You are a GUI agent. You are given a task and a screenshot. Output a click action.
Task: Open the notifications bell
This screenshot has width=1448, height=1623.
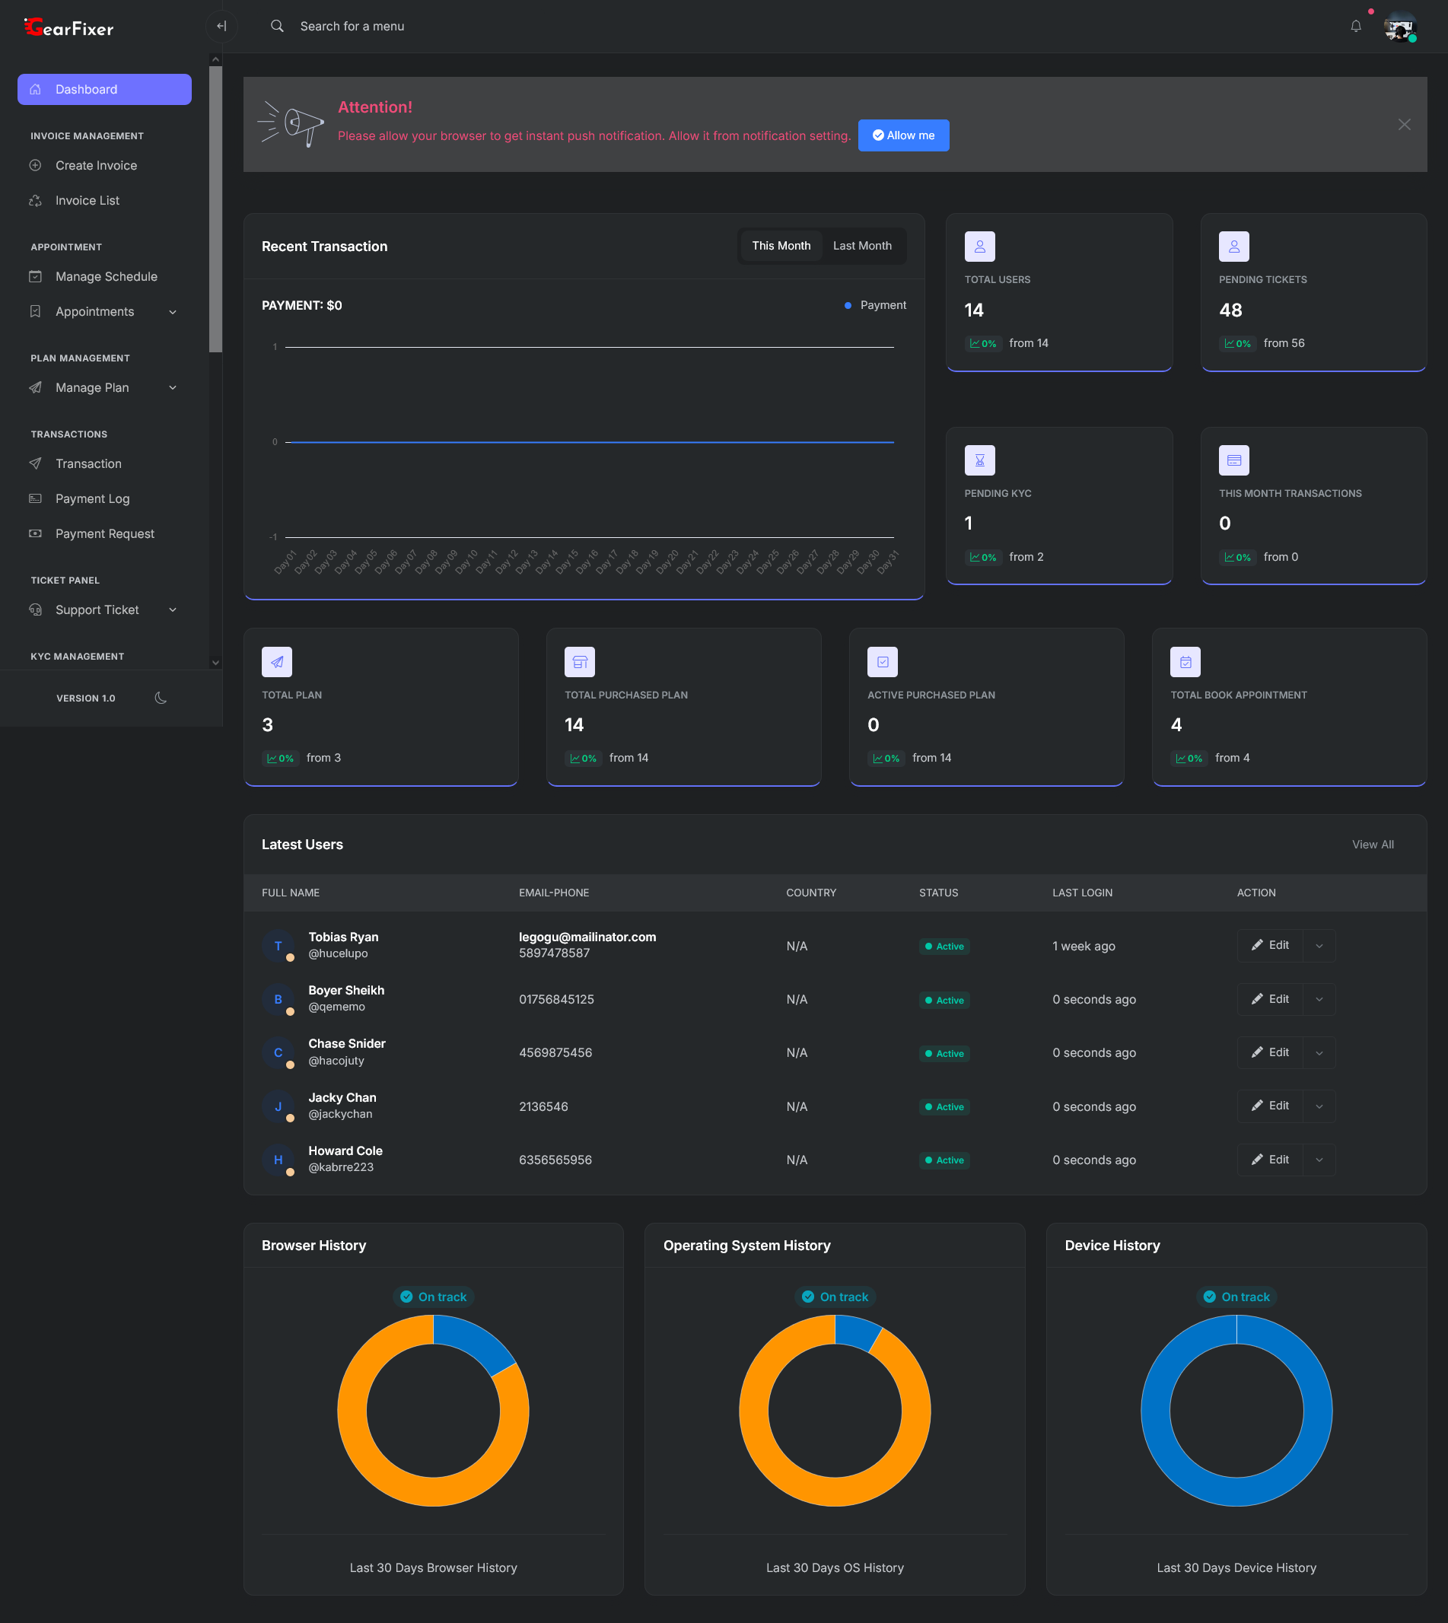coord(1356,27)
